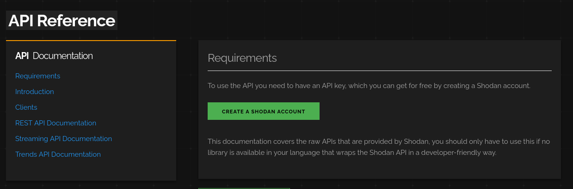Click the divider line under Requirements heading
This screenshot has height=189, width=573.
(379, 71)
